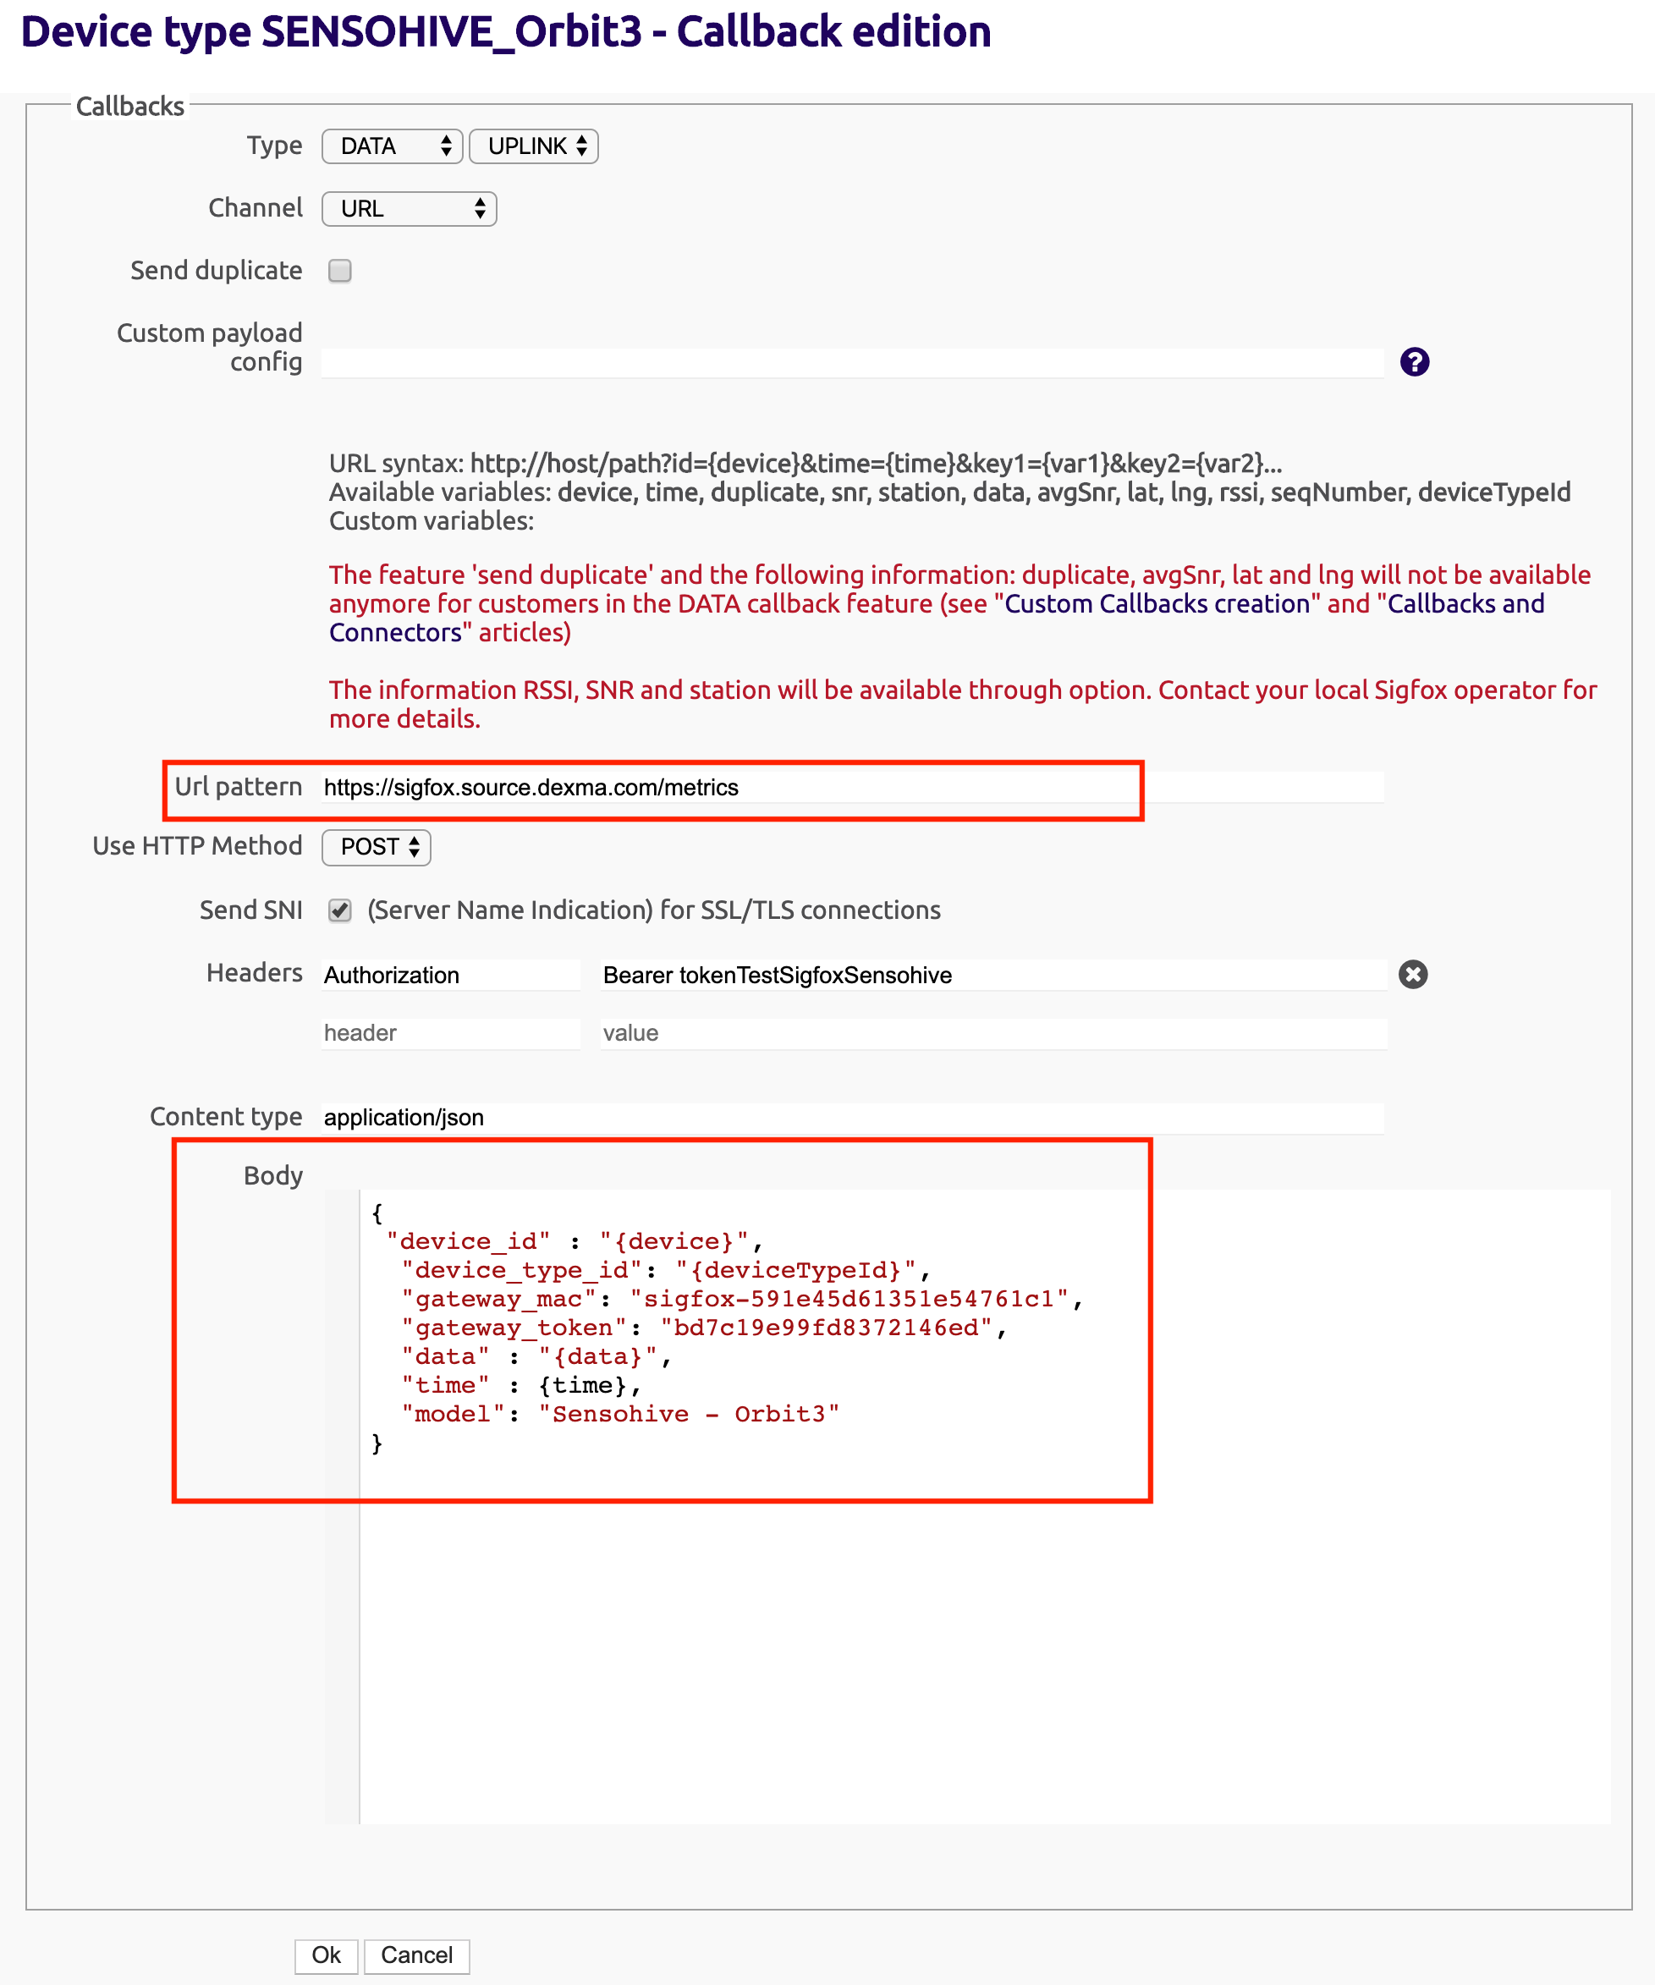Click the Authorization header name field
1655x1985 pixels.
[x=451, y=976]
